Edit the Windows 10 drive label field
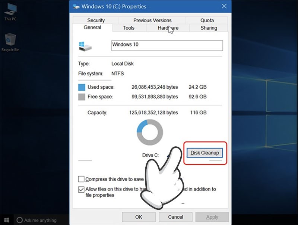 (x=168, y=45)
